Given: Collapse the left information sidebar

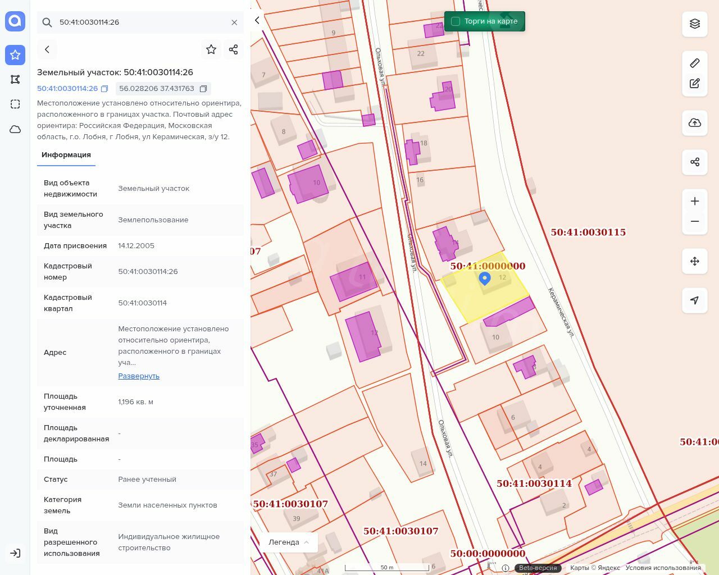Looking at the screenshot, I should pyautogui.click(x=257, y=20).
